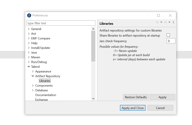Viewport: 192px width, 125px height.
Task: Open Help preferences page
Action: tap(34, 43)
